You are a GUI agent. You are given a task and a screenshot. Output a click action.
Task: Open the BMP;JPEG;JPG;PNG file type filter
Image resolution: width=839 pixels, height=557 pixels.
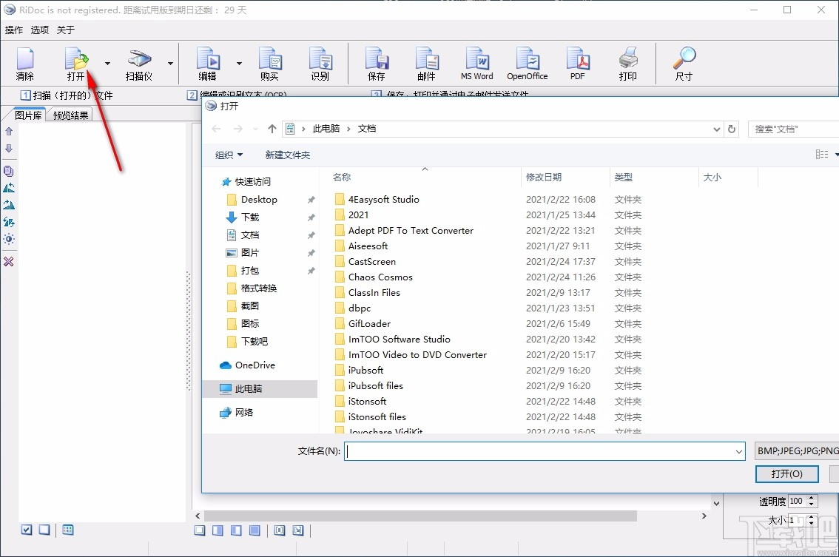(798, 451)
